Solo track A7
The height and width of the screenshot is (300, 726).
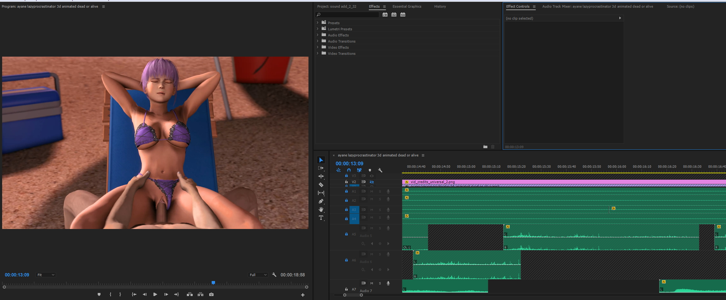(x=380, y=283)
